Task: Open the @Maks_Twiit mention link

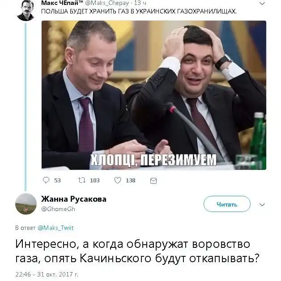Action: (55, 228)
